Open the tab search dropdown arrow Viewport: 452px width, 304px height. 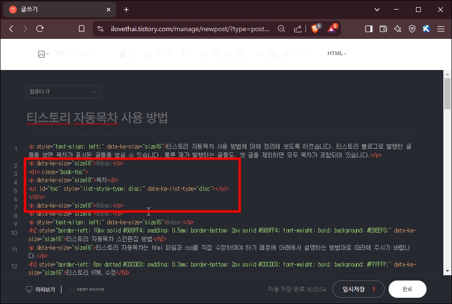point(377,10)
